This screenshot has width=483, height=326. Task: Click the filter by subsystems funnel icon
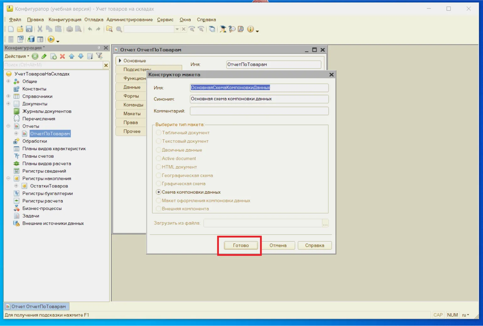[x=99, y=56]
